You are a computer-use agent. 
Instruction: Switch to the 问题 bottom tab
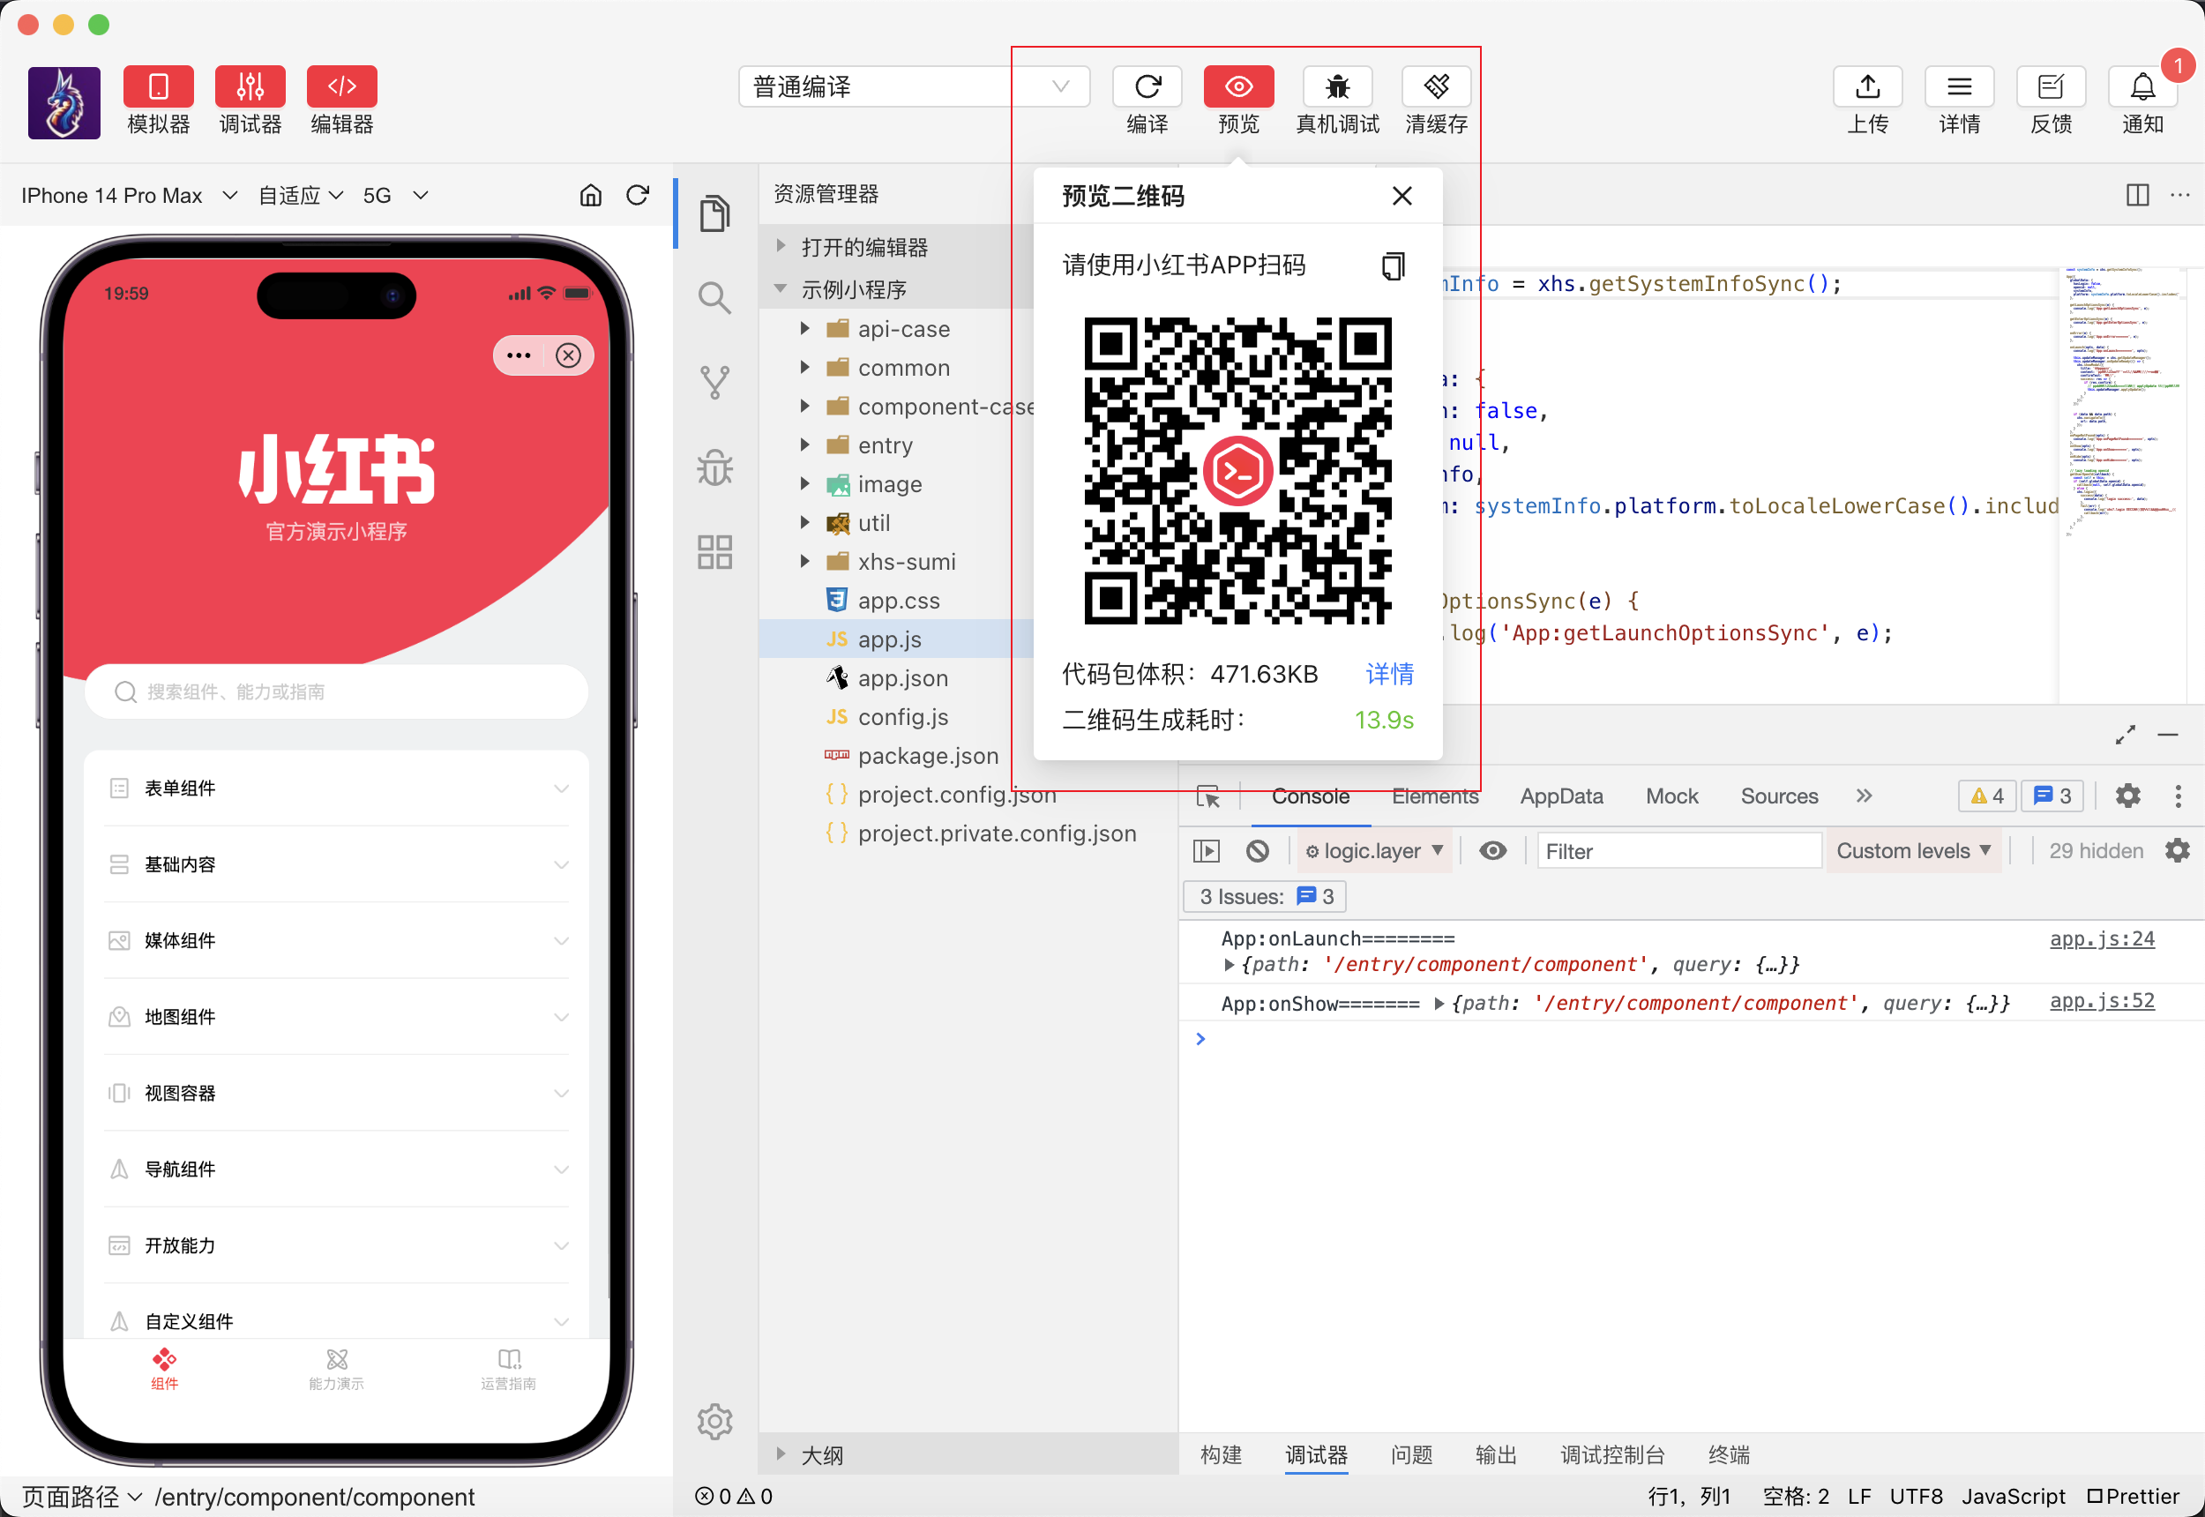pos(1410,1454)
